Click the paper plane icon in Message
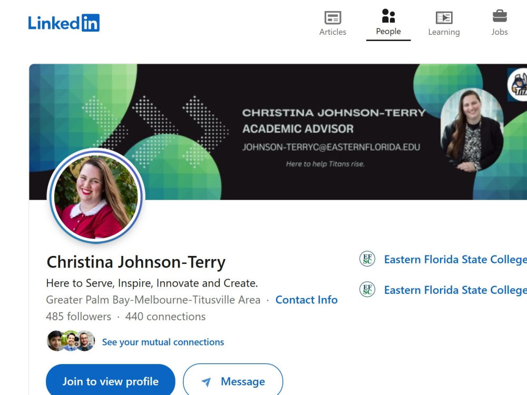 (x=206, y=381)
